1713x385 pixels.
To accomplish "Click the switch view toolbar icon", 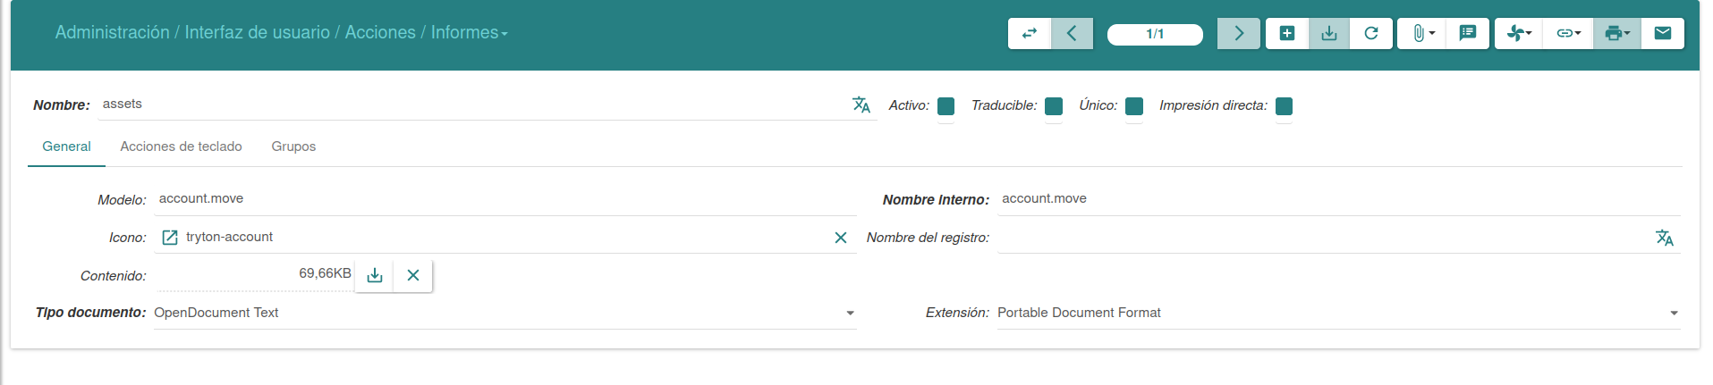I will click(1030, 34).
